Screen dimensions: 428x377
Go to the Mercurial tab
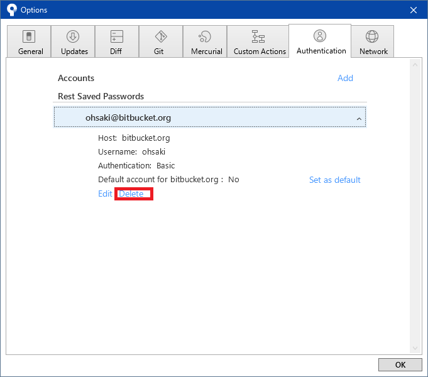click(205, 41)
